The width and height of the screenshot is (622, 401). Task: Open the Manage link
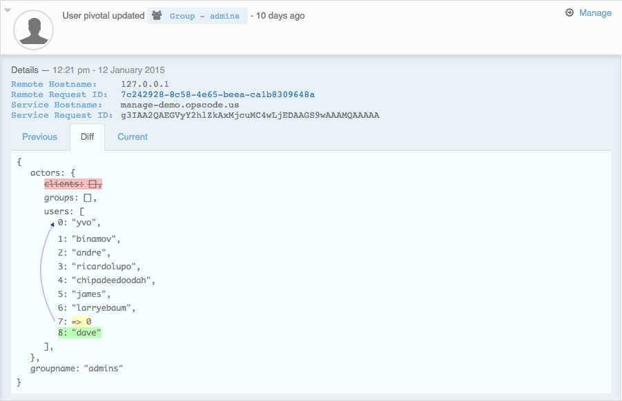595,13
